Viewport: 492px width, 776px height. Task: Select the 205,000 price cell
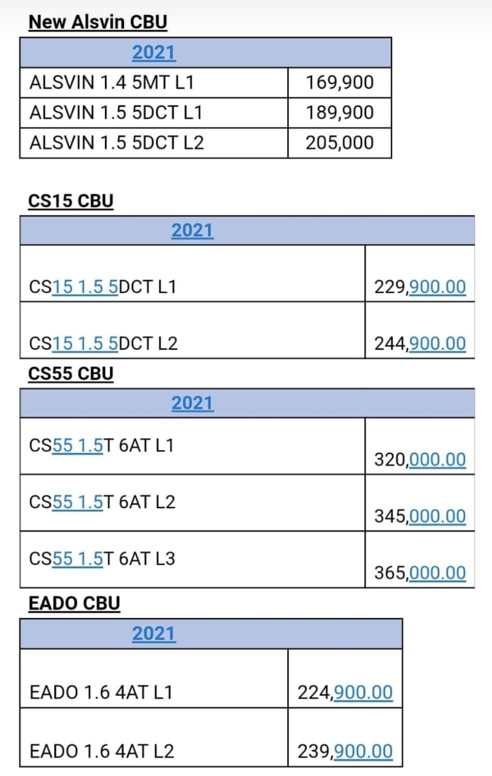340,143
